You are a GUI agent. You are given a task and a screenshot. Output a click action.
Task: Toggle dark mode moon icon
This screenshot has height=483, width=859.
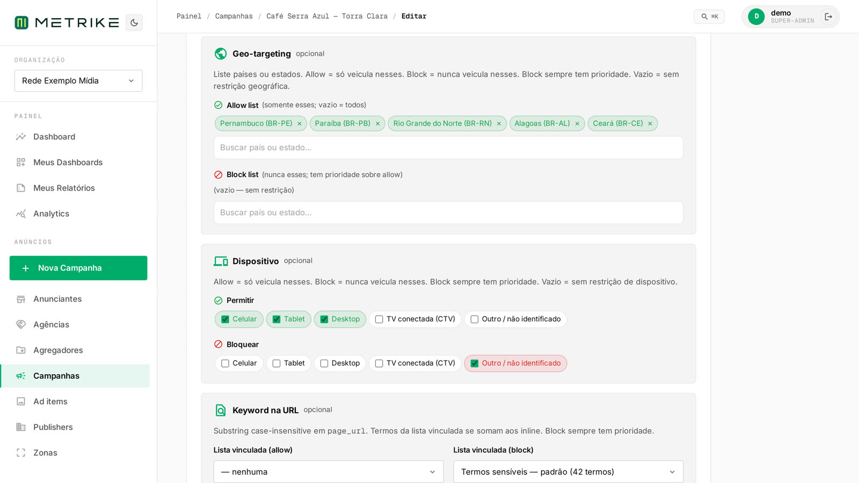[x=134, y=23]
